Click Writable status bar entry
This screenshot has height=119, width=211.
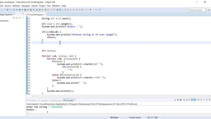pyautogui.click(x=114, y=118)
